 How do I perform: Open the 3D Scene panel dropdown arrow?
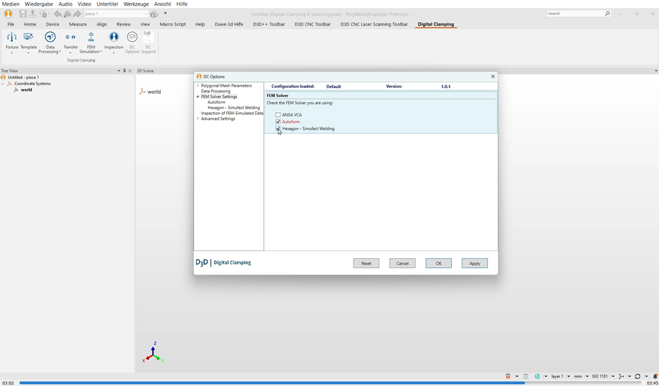pyautogui.click(x=655, y=70)
